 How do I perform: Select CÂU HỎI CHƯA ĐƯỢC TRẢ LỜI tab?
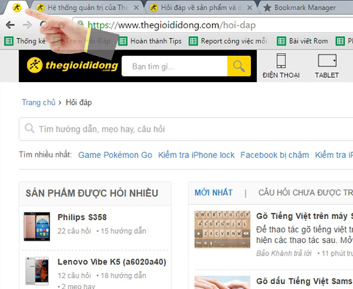[306, 193]
